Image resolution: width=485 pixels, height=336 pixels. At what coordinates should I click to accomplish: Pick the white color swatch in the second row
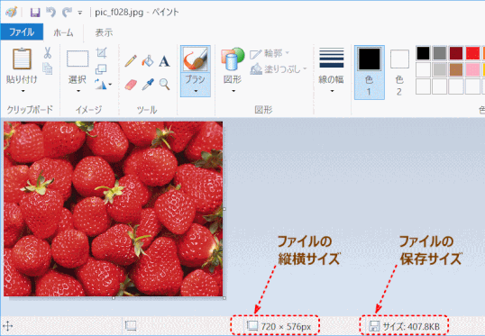click(x=423, y=69)
